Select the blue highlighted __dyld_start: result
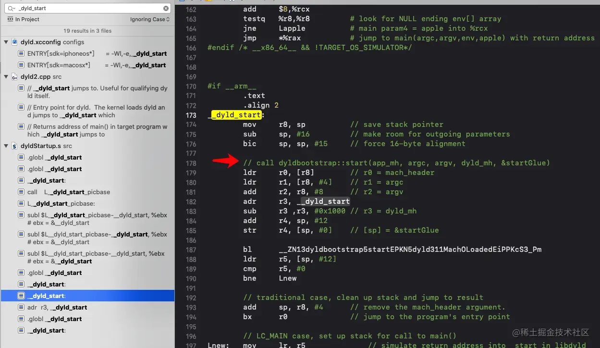This screenshot has height=348, width=600. 87,296
